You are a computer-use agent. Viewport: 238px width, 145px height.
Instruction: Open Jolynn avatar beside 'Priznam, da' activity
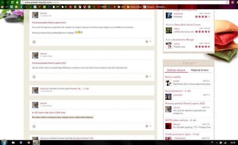(35, 90)
